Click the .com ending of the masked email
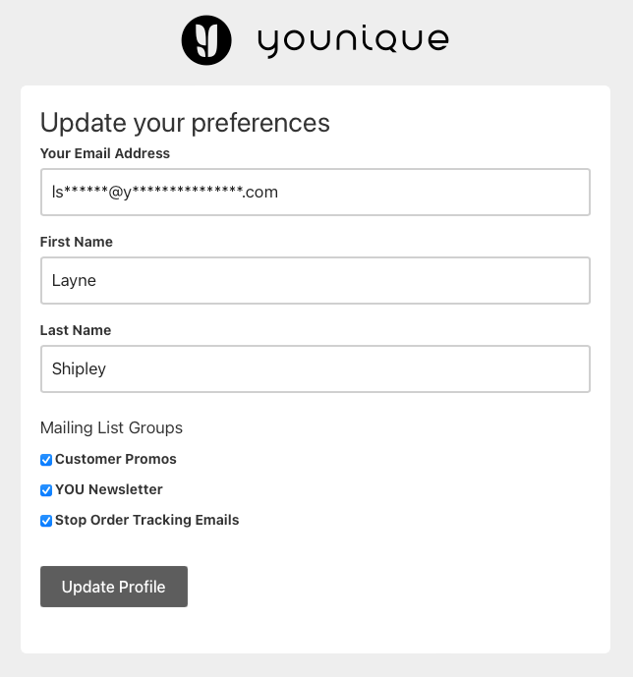The height and width of the screenshot is (677, 633). tap(260, 193)
